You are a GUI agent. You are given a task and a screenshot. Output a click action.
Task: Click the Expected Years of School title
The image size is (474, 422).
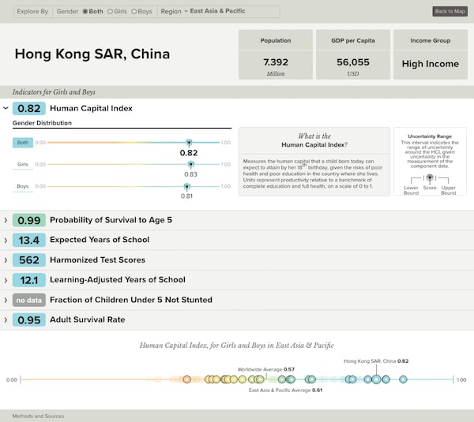[100, 240]
